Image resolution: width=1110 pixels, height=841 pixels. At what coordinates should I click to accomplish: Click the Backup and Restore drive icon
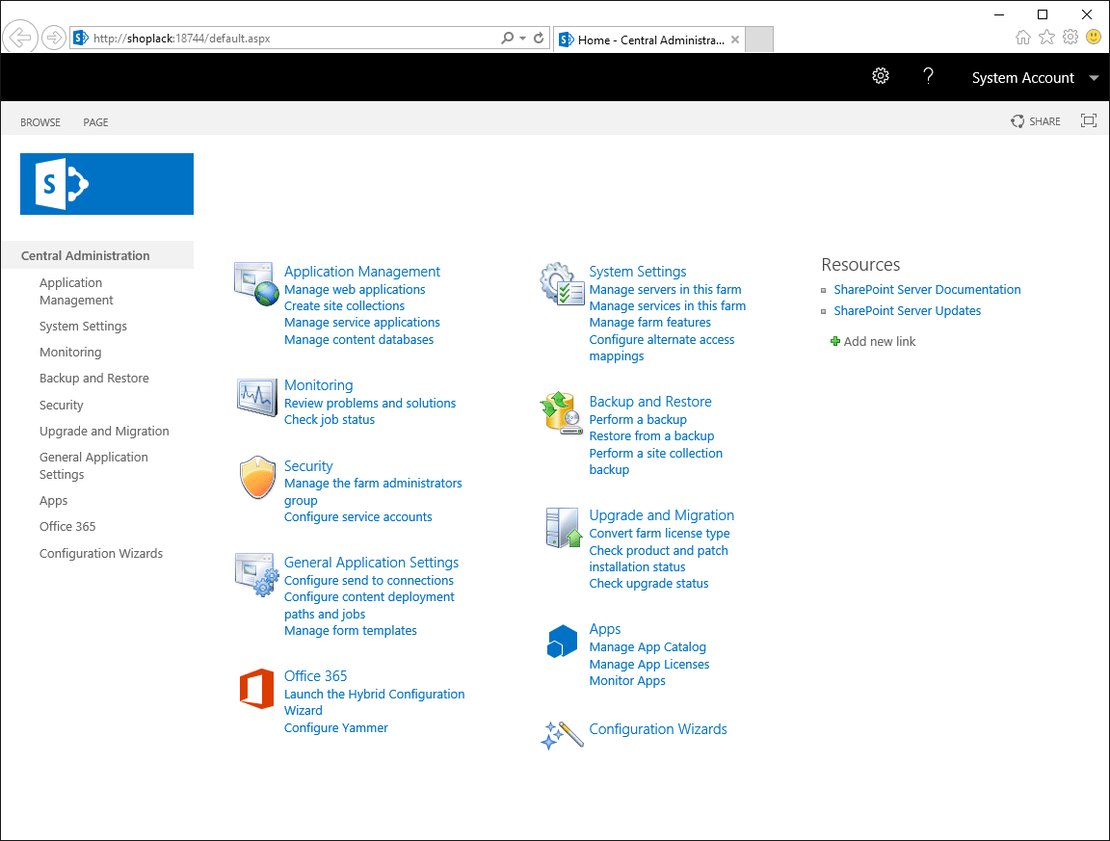(x=562, y=412)
